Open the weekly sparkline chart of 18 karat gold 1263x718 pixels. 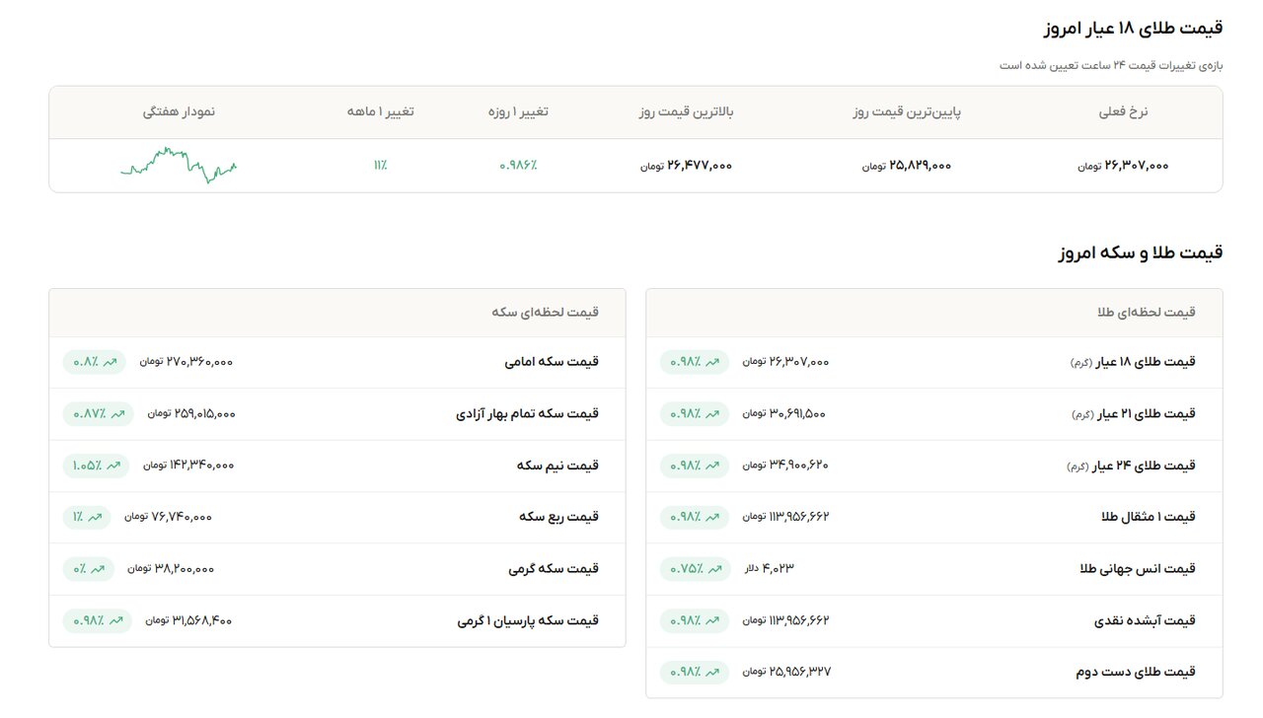179,166
